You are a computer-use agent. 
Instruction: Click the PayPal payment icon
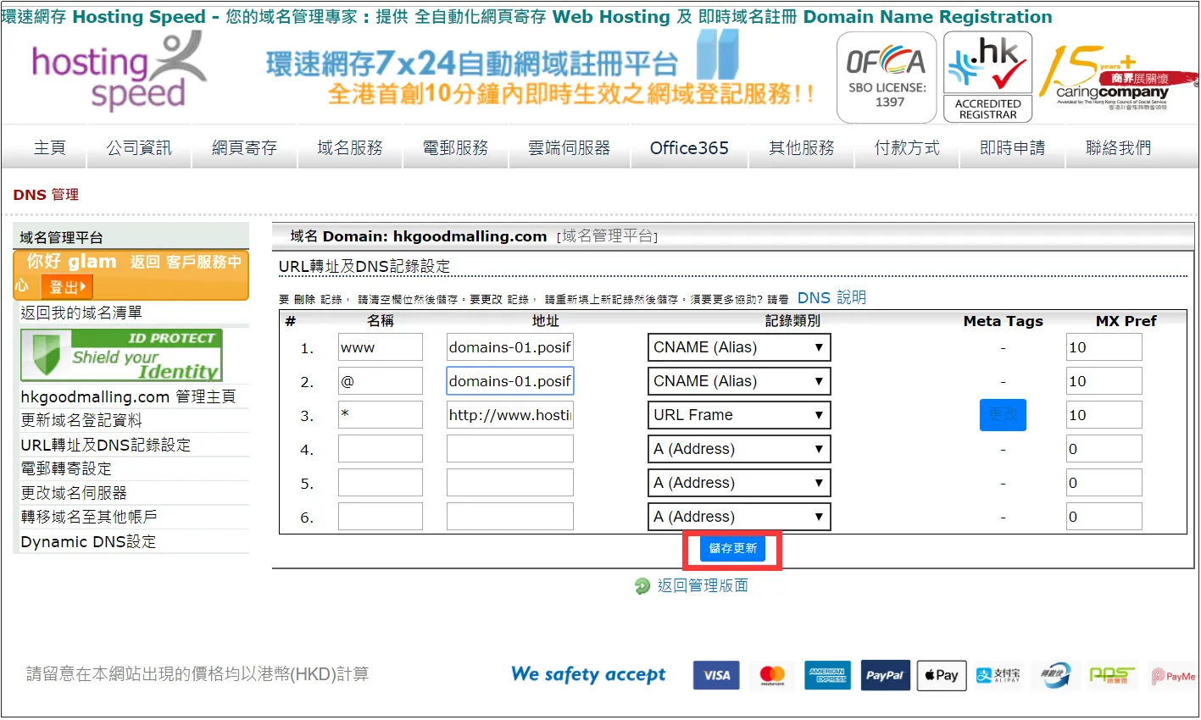(885, 675)
